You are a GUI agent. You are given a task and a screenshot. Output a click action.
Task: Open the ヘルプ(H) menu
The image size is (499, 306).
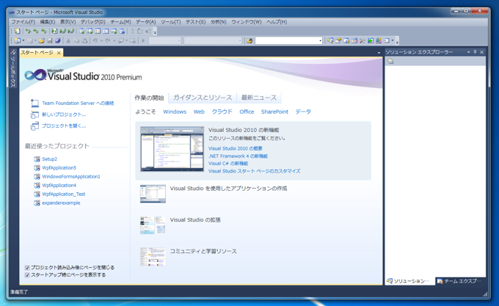tap(277, 22)
